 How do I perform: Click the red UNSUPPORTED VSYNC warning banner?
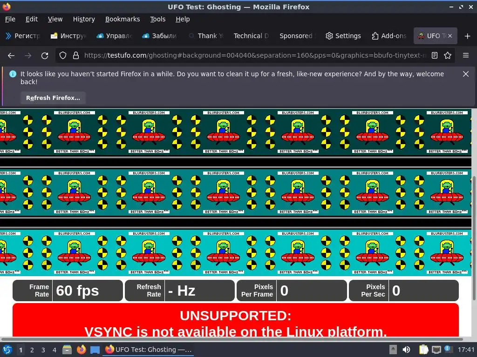pos(235,320)
